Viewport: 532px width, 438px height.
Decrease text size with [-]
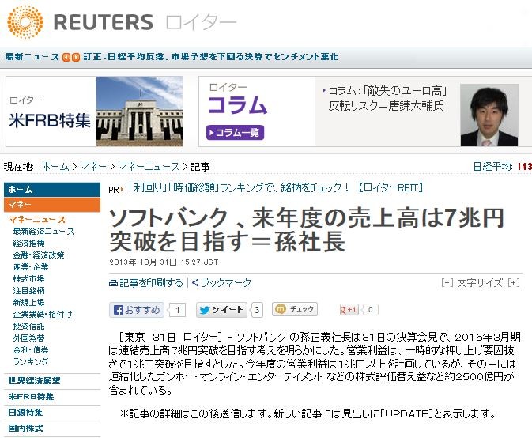(x=447, y=282)
